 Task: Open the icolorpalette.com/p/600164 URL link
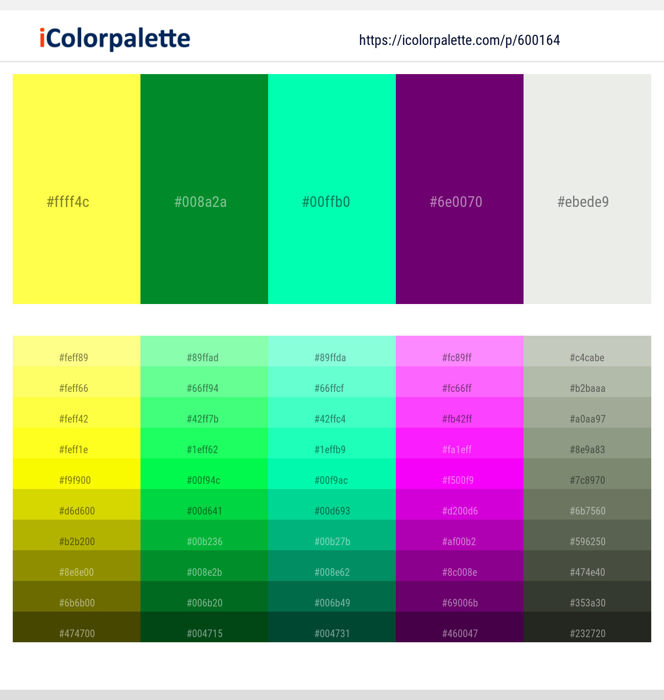459,40
